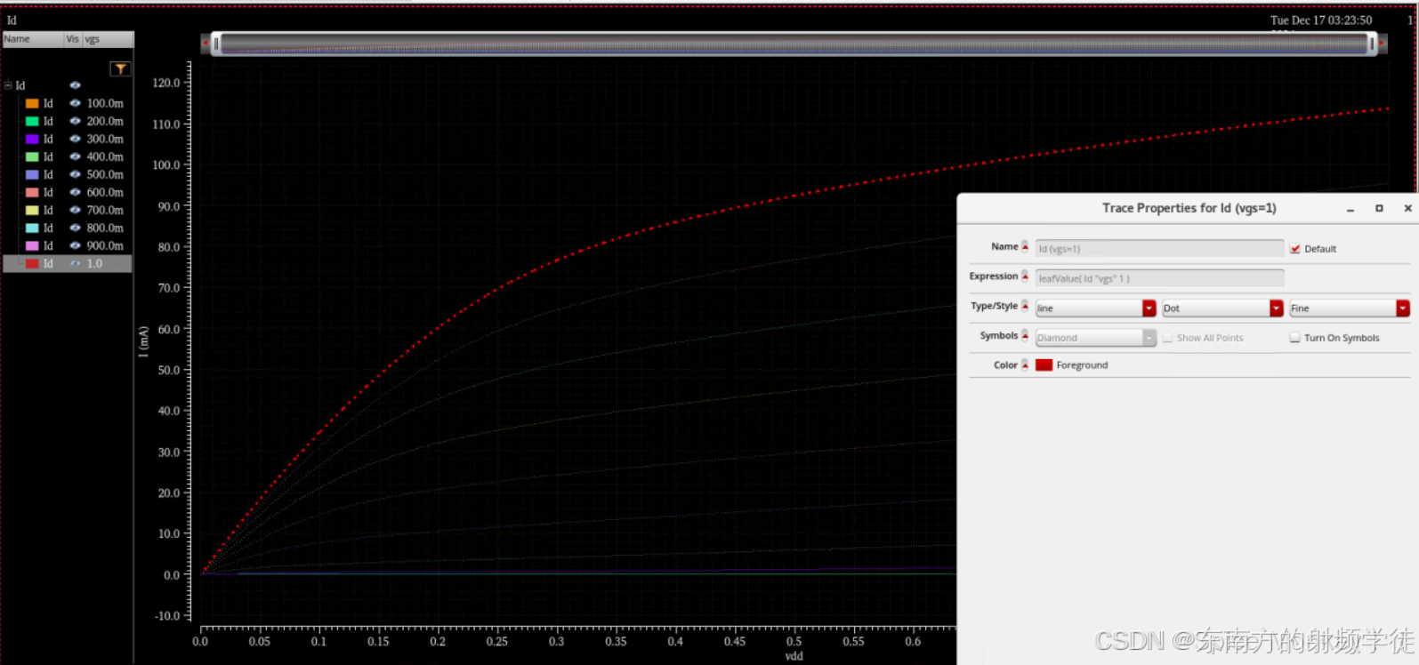The height and width of the screenshot is (665, 1419).
Task: Click the red Foreground color swatch
Action: coord(1044,365)
